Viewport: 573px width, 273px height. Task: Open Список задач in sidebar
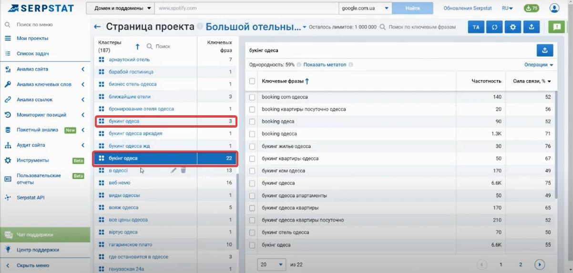(33, 54)
